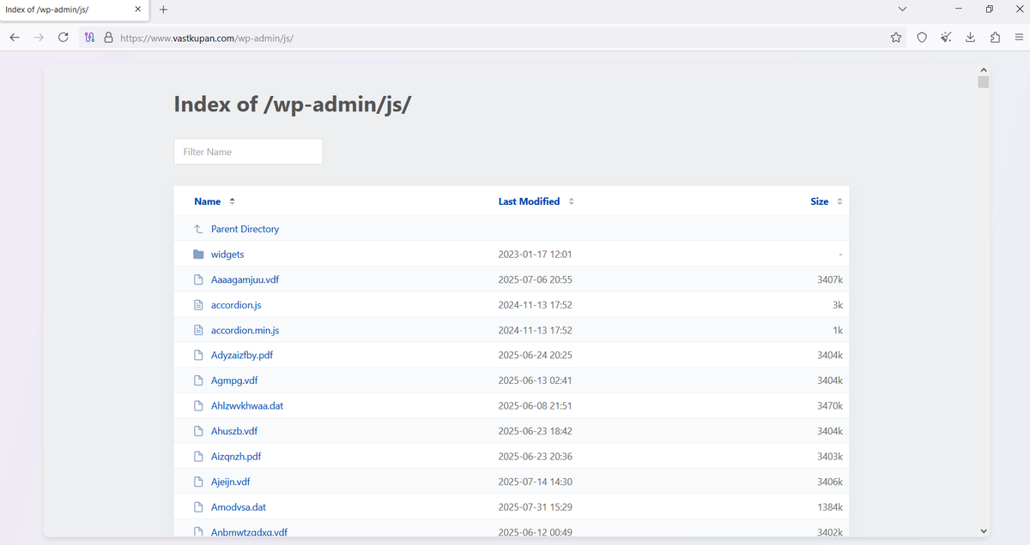
Task: Click the up-arrow icon beside Parent Directory
Action: [198, 229]
